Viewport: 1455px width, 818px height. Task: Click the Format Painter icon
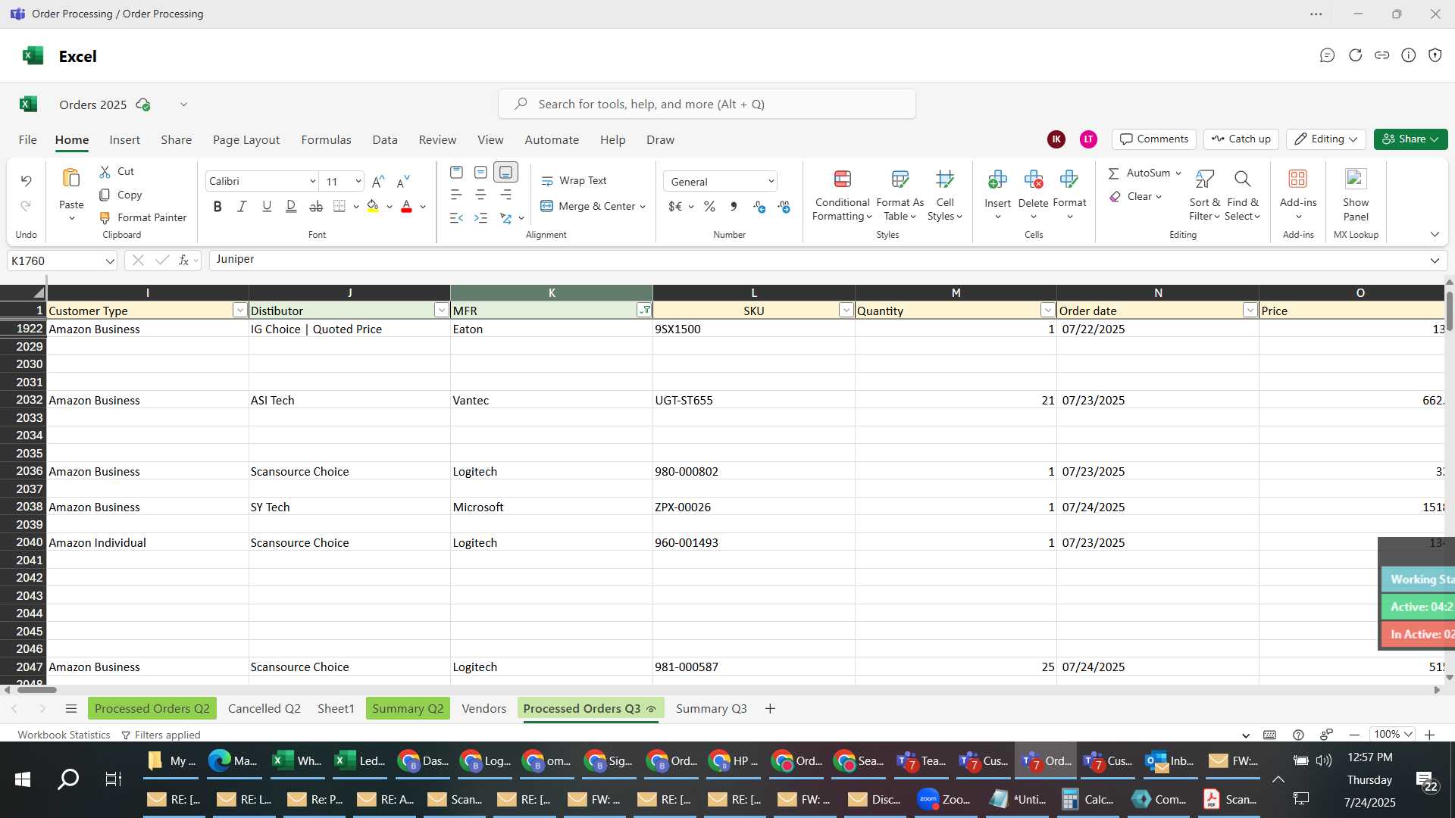tap(105, 217)
